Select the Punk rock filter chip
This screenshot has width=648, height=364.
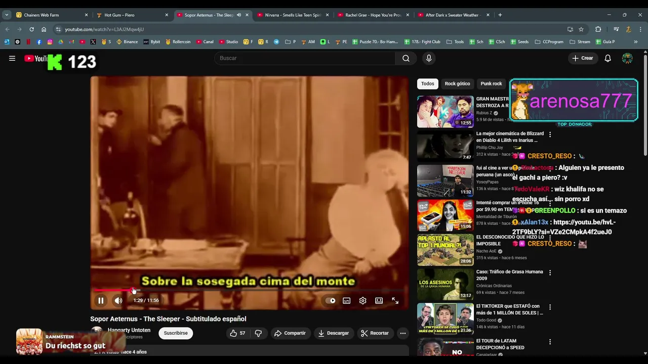point(491,83)
